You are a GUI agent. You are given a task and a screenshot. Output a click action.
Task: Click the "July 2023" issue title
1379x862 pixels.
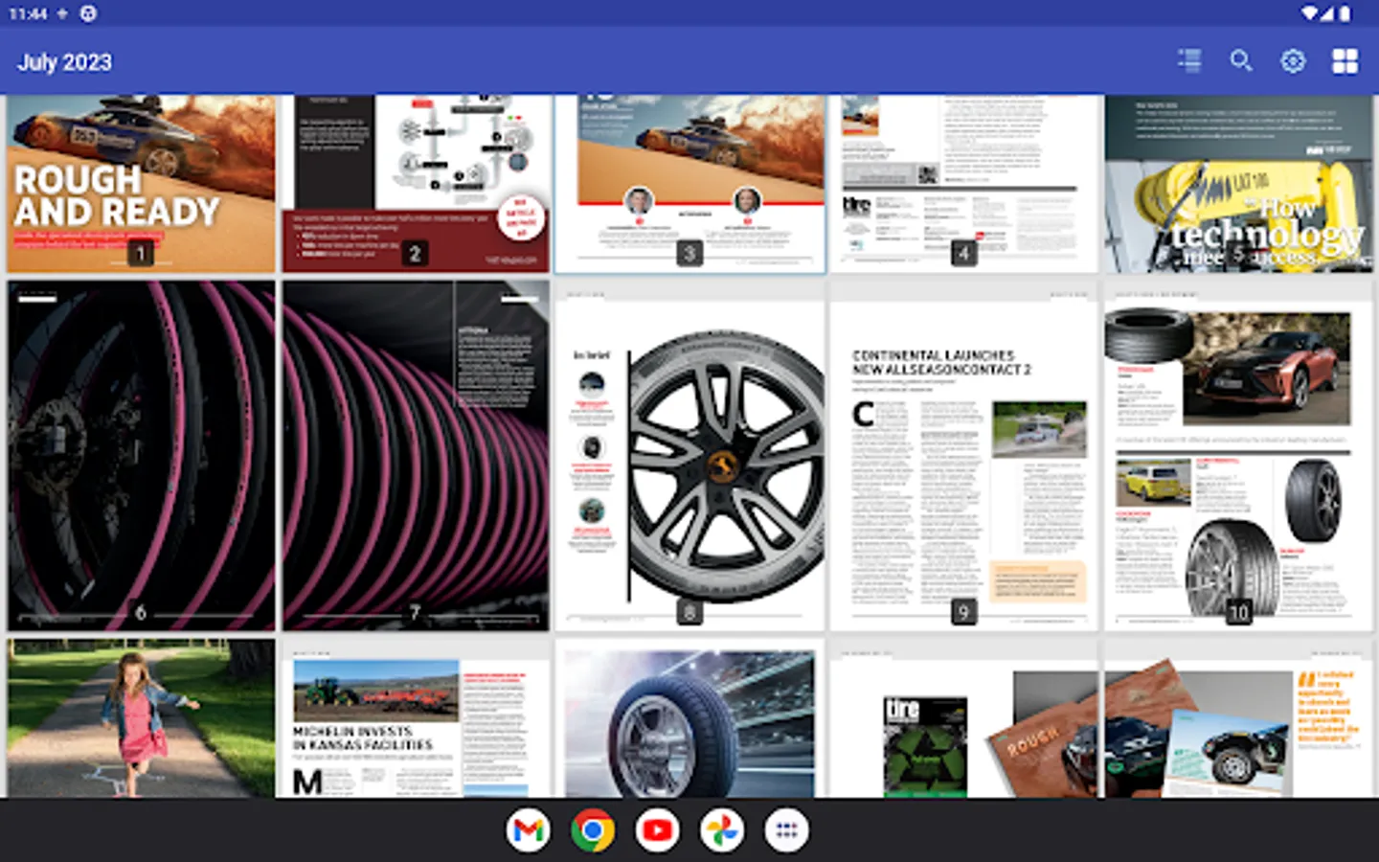65,62
